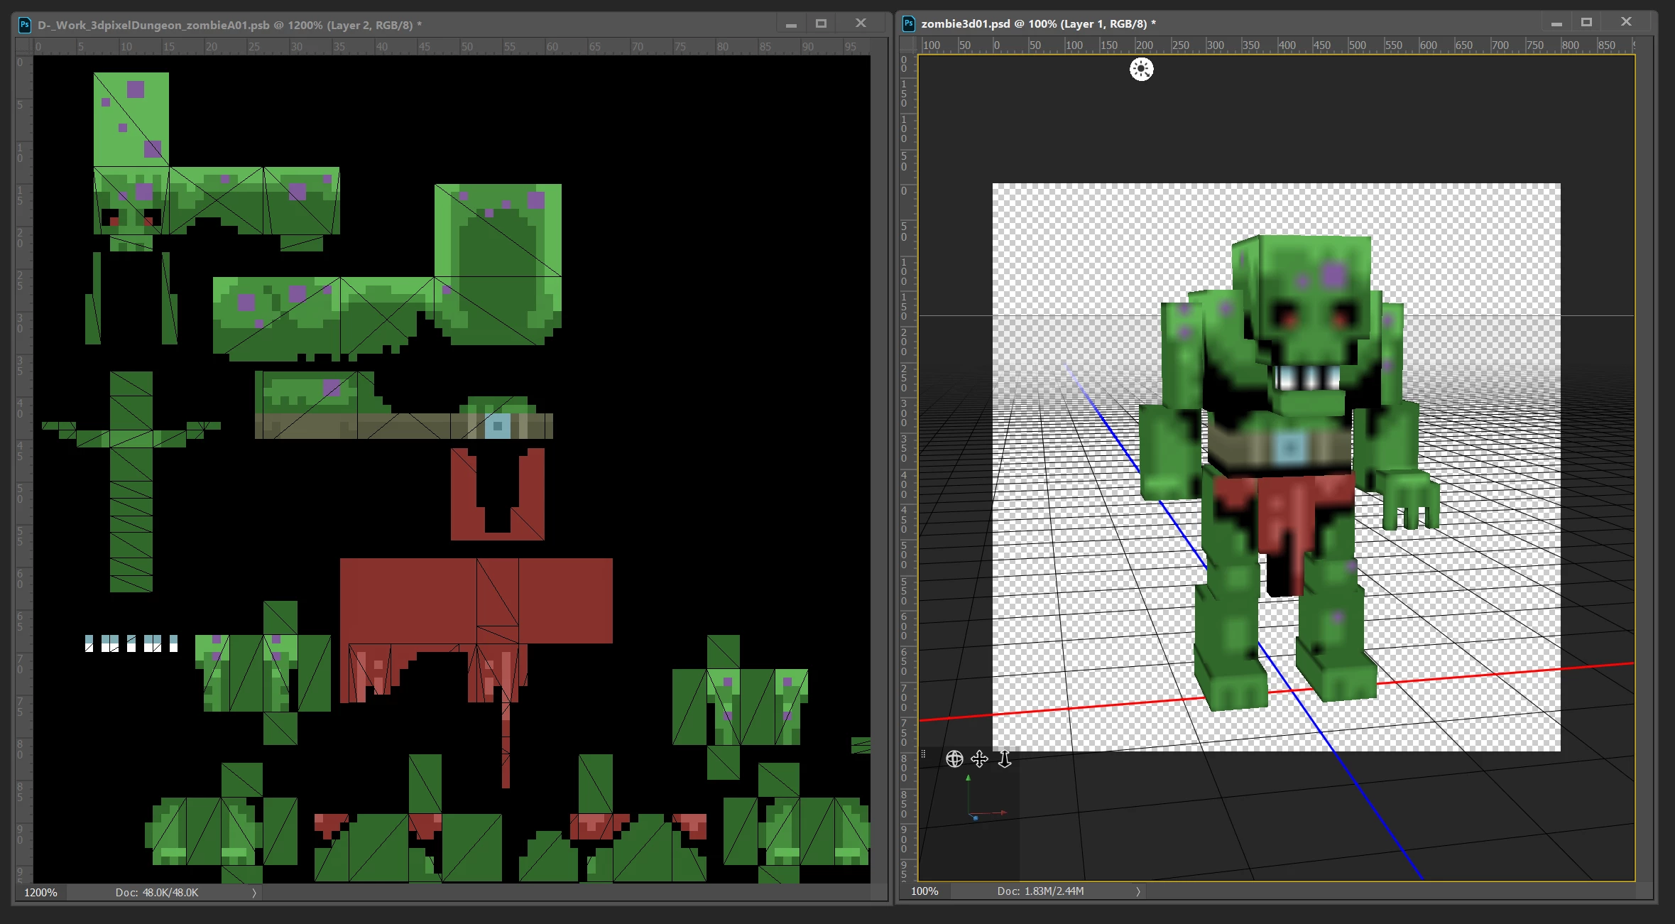Click the red X-axis arrow of 3D axis widget

pos(1003,812)
